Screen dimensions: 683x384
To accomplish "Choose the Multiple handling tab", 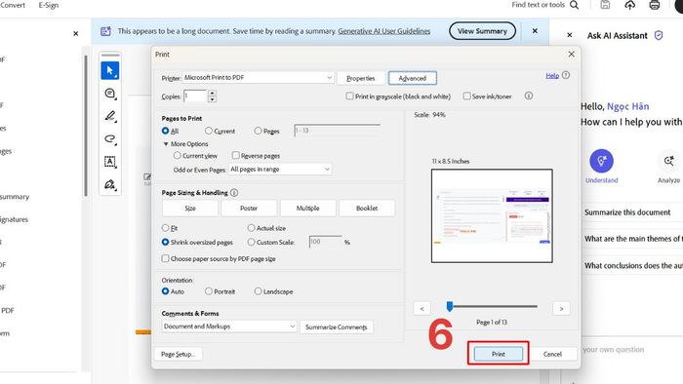I will [308, 209].
